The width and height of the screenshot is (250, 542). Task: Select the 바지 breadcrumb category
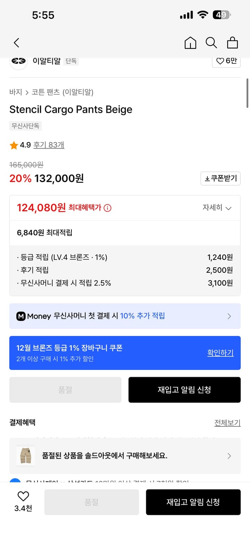14,92
